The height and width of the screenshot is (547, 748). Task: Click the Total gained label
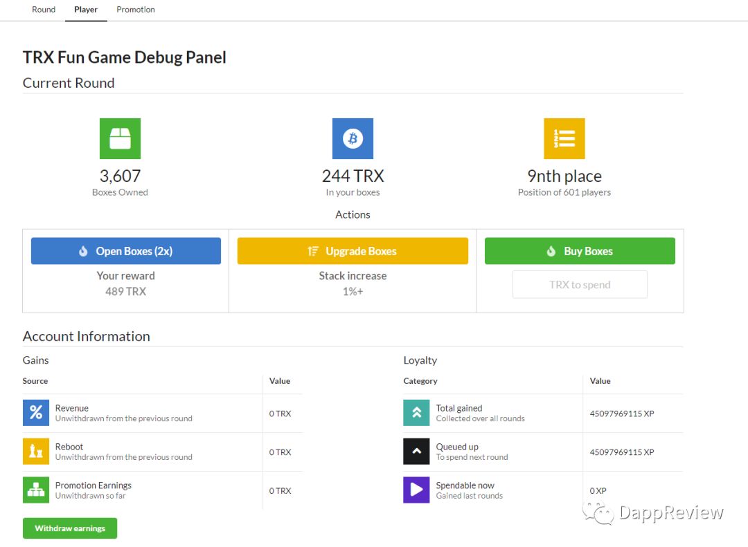[459, 408]
